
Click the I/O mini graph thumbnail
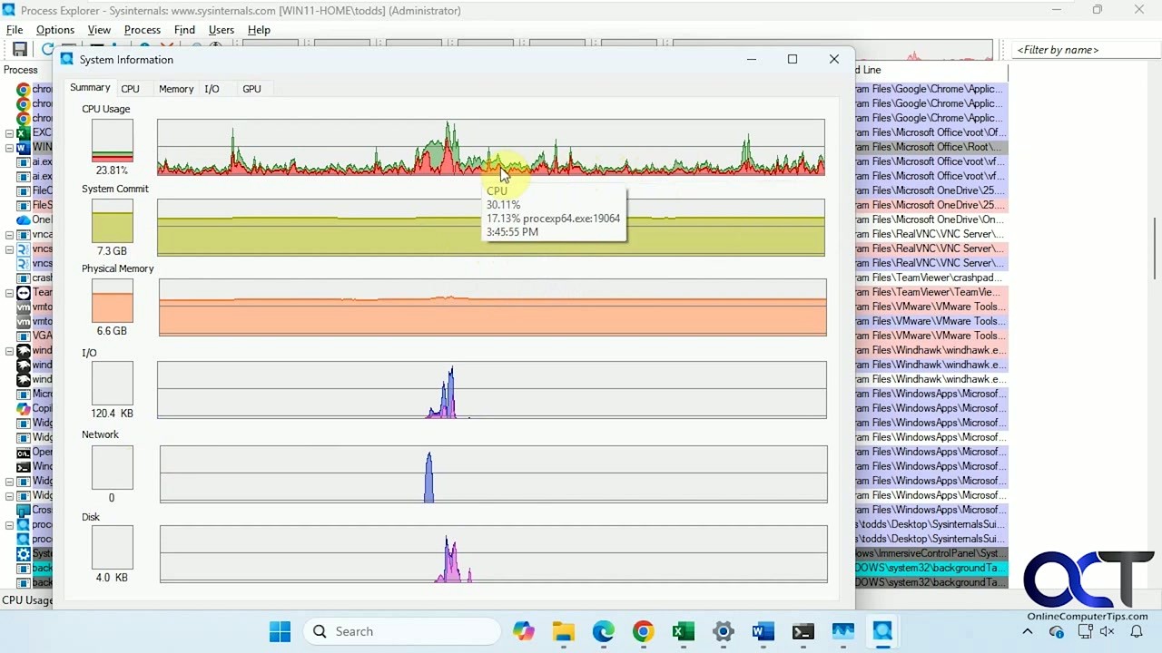111,383
